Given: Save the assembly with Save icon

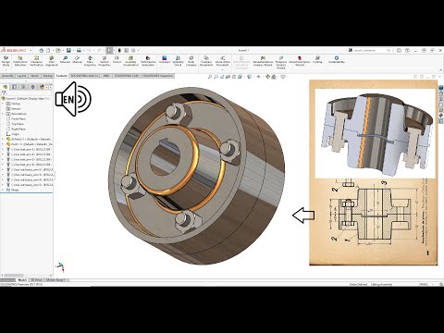Looking at the screenshot, I should (68, 50).
